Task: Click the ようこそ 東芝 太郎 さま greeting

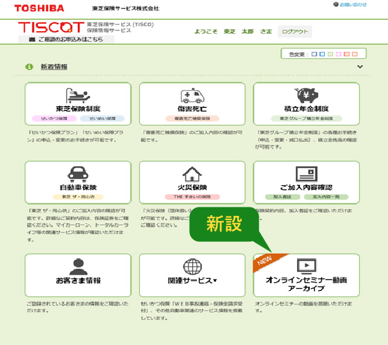Action: pos(233,32)
